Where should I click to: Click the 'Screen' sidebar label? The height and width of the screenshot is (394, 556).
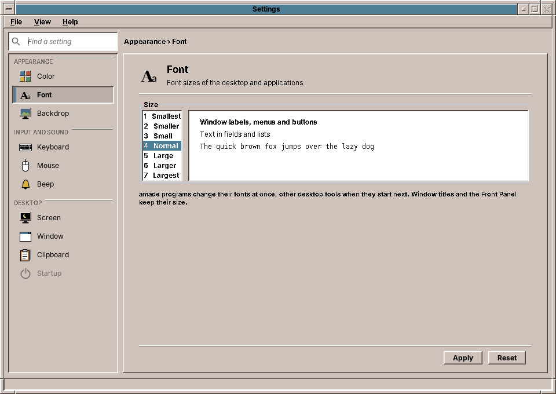(x=49, y=218)
